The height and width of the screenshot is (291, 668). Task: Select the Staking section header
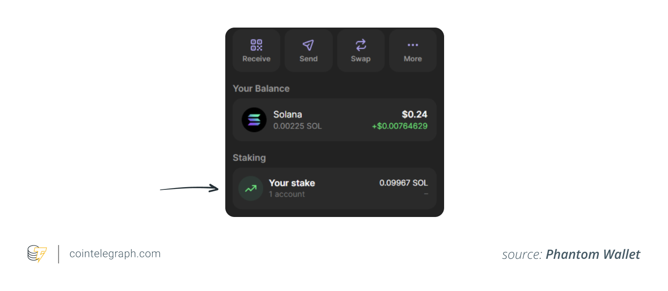point(249,158)
